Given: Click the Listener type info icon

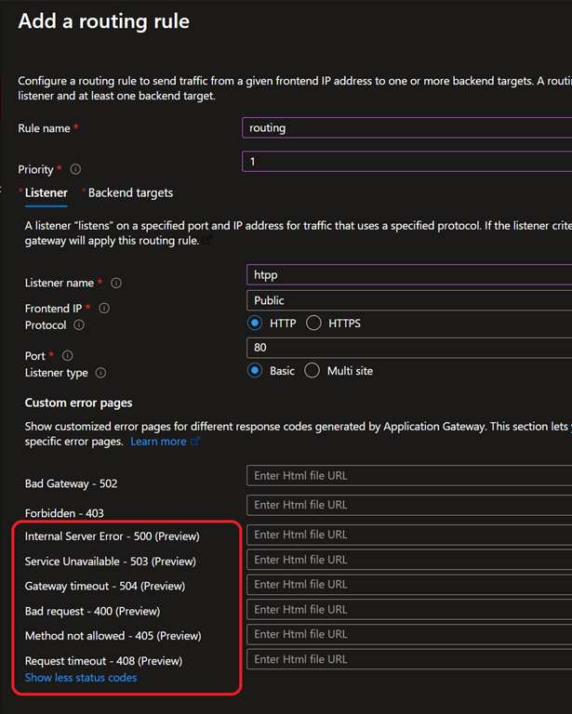Looking at the screenshot, I should (x=100, y=373).
